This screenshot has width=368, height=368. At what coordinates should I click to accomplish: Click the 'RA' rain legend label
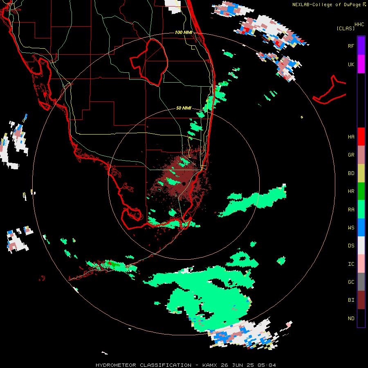coord(351,209)
